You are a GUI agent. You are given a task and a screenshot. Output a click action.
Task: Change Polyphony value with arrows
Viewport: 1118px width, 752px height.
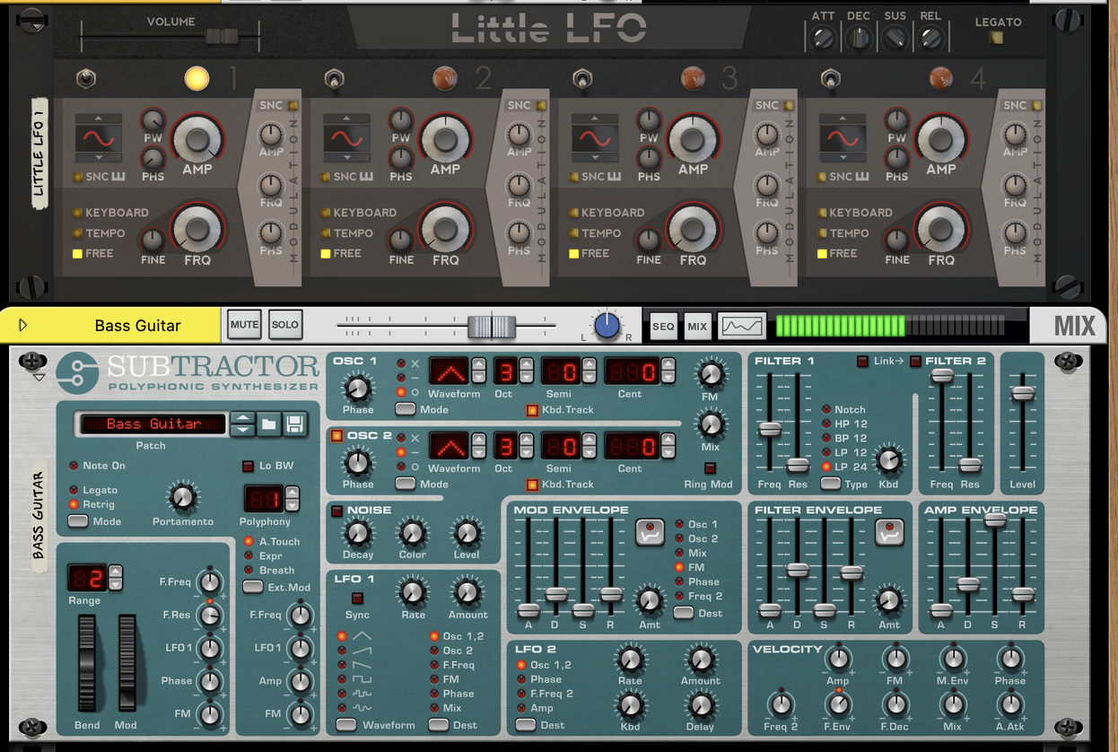tap(292, 498)
